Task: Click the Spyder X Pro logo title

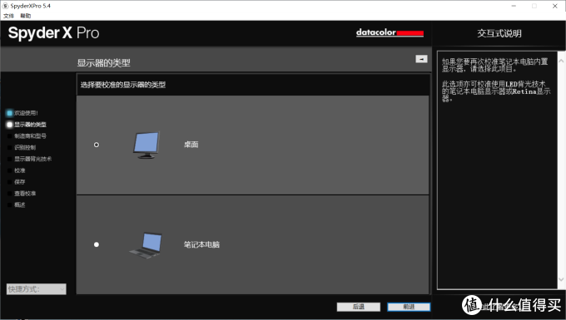Action: pos(53,32)
